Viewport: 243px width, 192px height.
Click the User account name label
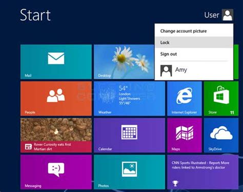(212, 15)
